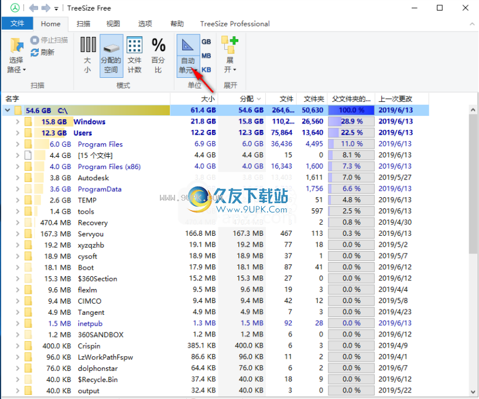Open the TreeSize Professional tab
Screen dimensions: 479x399
235,24
